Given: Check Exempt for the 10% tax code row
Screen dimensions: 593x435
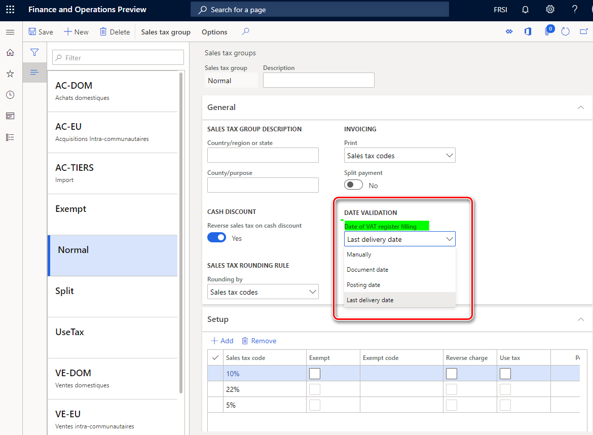Looking at the screenshot, I should (x=315, y=373).
